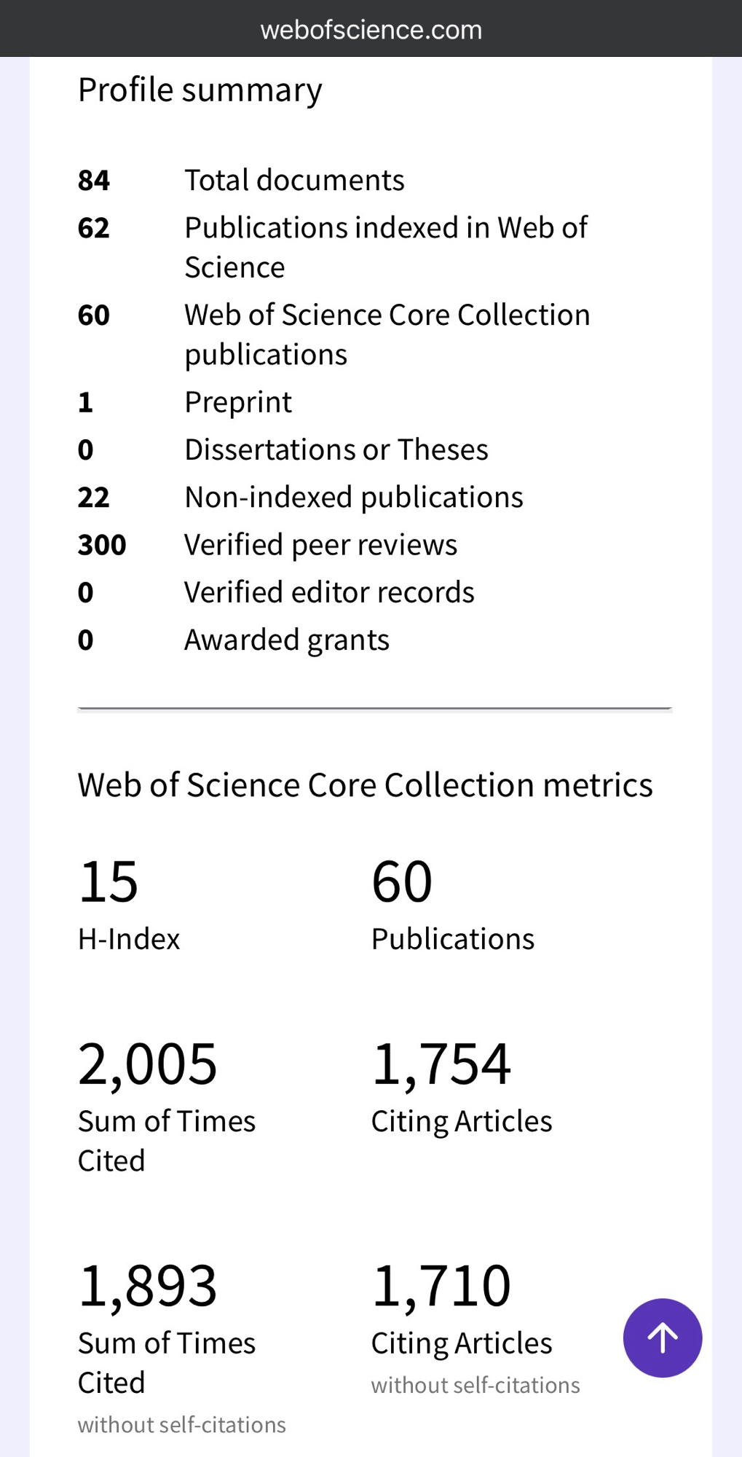Tap the webofscience.com address bar

coord(371,30)
